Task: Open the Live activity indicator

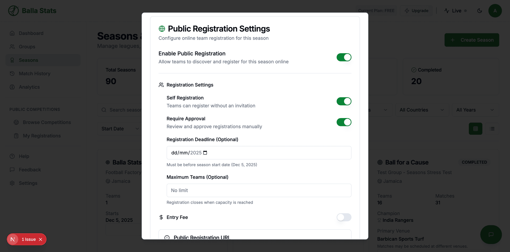Action: click(456, 11)
